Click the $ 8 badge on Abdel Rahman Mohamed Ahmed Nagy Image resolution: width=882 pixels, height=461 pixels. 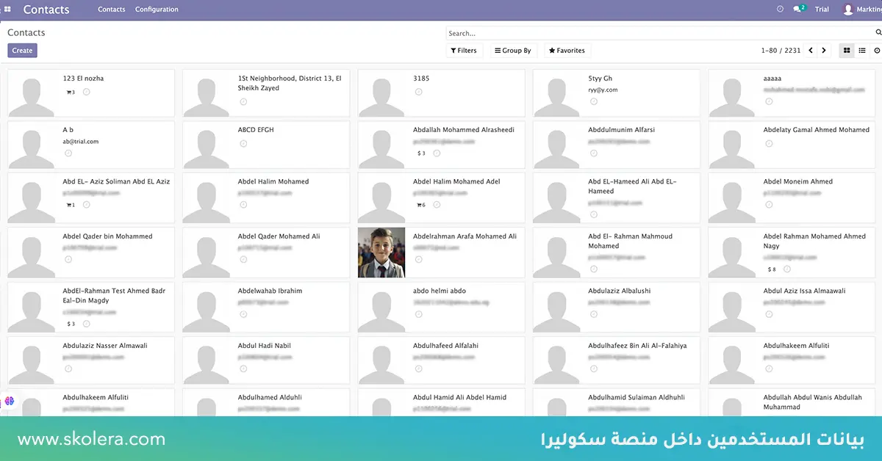pos(772,269)
